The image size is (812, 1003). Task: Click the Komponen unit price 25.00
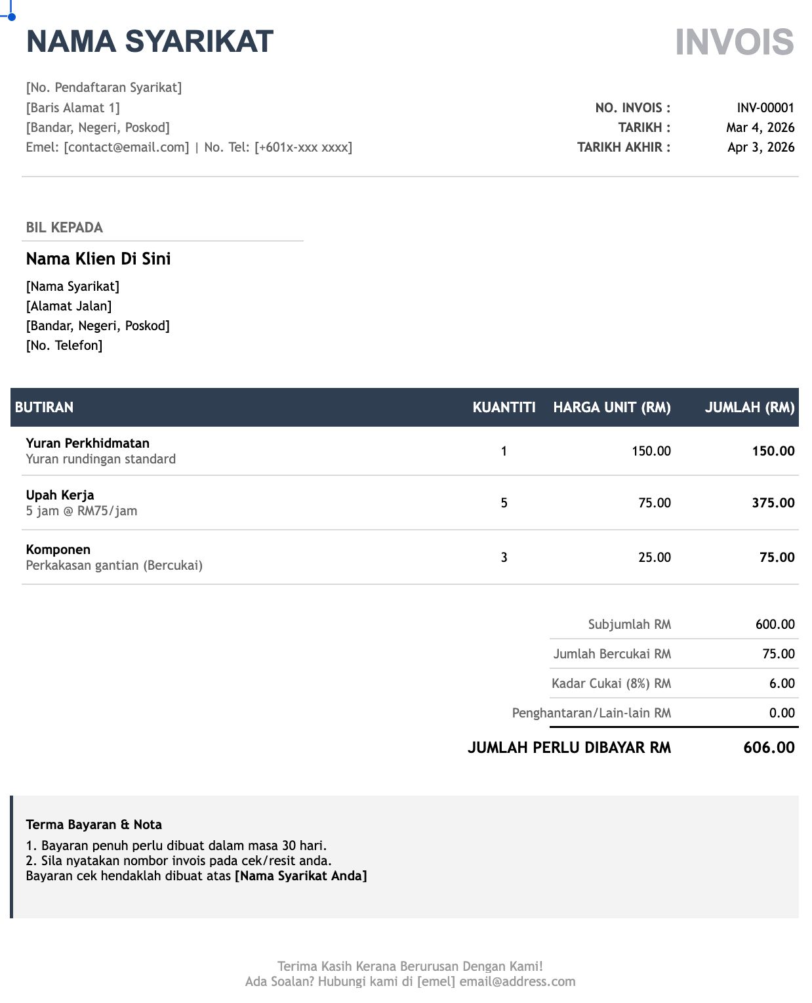pos(655,557)
